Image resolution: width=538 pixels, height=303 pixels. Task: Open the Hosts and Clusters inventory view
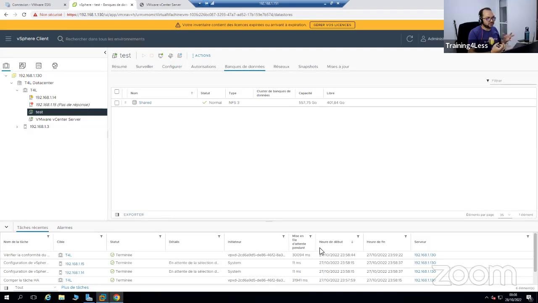(x=6, y=66)
